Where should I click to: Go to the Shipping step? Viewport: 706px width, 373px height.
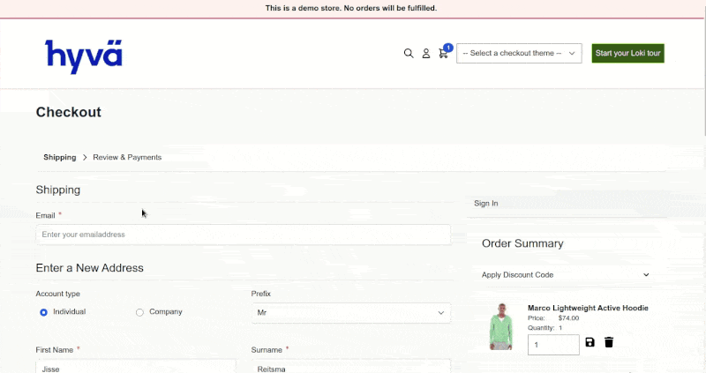tap(59, 157)
